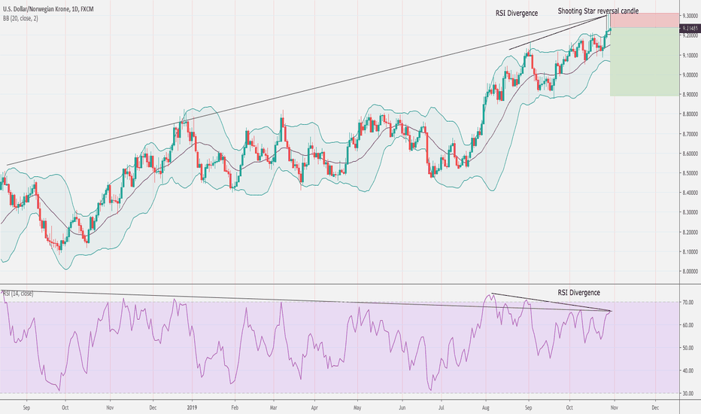Select the red stop-loss zone of short position
The width and height of the screenshot is (701, 414).
pos(645,20)
